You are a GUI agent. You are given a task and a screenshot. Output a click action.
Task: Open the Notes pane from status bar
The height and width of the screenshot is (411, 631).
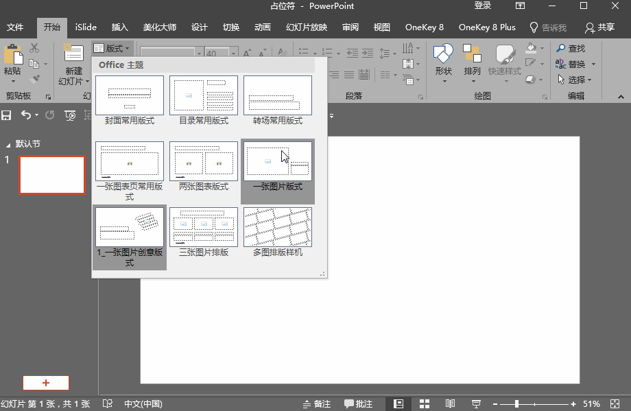[x=316, y=403]
